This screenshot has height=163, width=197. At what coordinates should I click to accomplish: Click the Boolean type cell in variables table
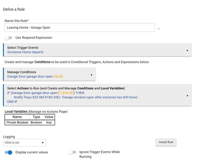pyautogui.click(x=36, y=122)
